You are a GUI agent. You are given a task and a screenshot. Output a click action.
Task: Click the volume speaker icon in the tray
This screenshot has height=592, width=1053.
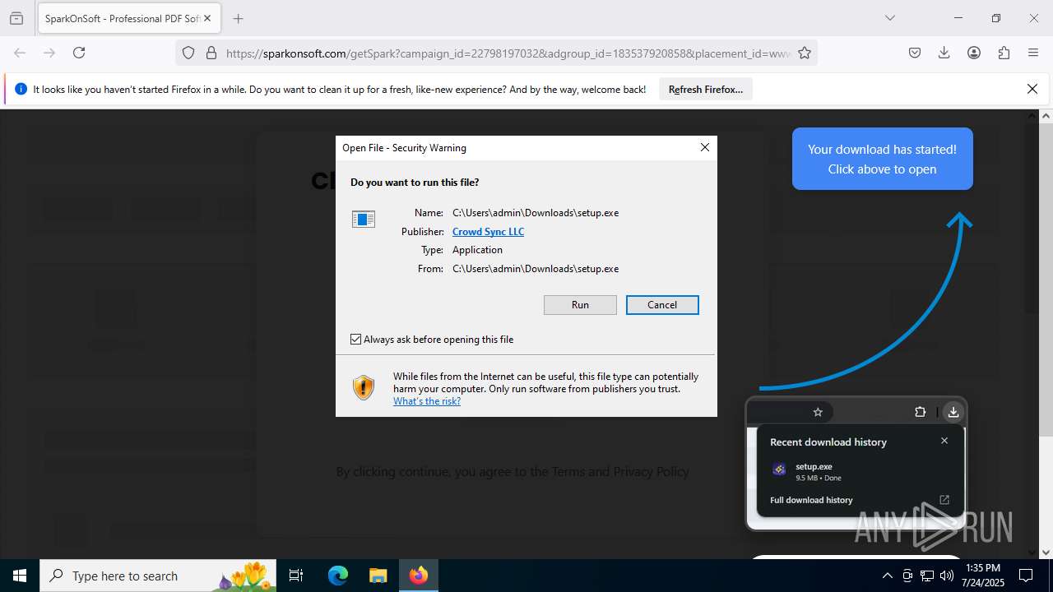[x=947, y=576]
